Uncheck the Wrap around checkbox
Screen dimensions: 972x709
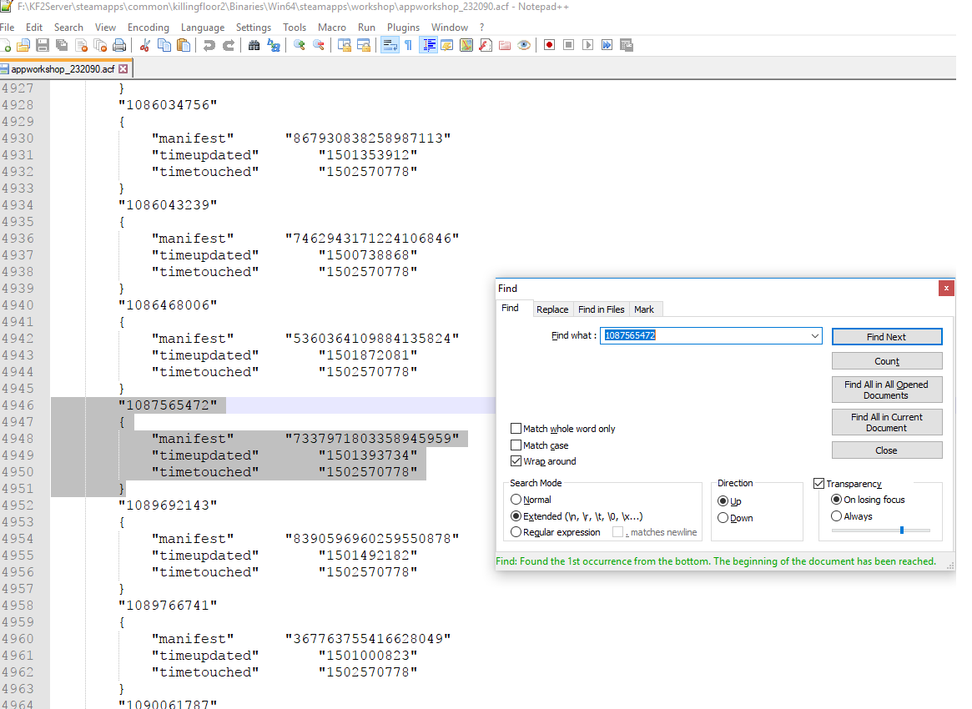tap(516, 461)
